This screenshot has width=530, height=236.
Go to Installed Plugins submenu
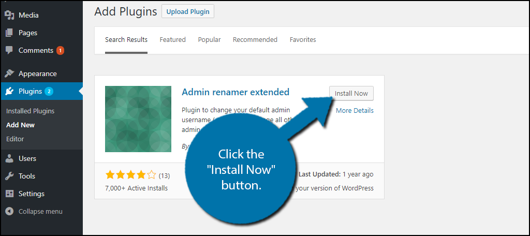pyautogui.click(x=31, y=111)
